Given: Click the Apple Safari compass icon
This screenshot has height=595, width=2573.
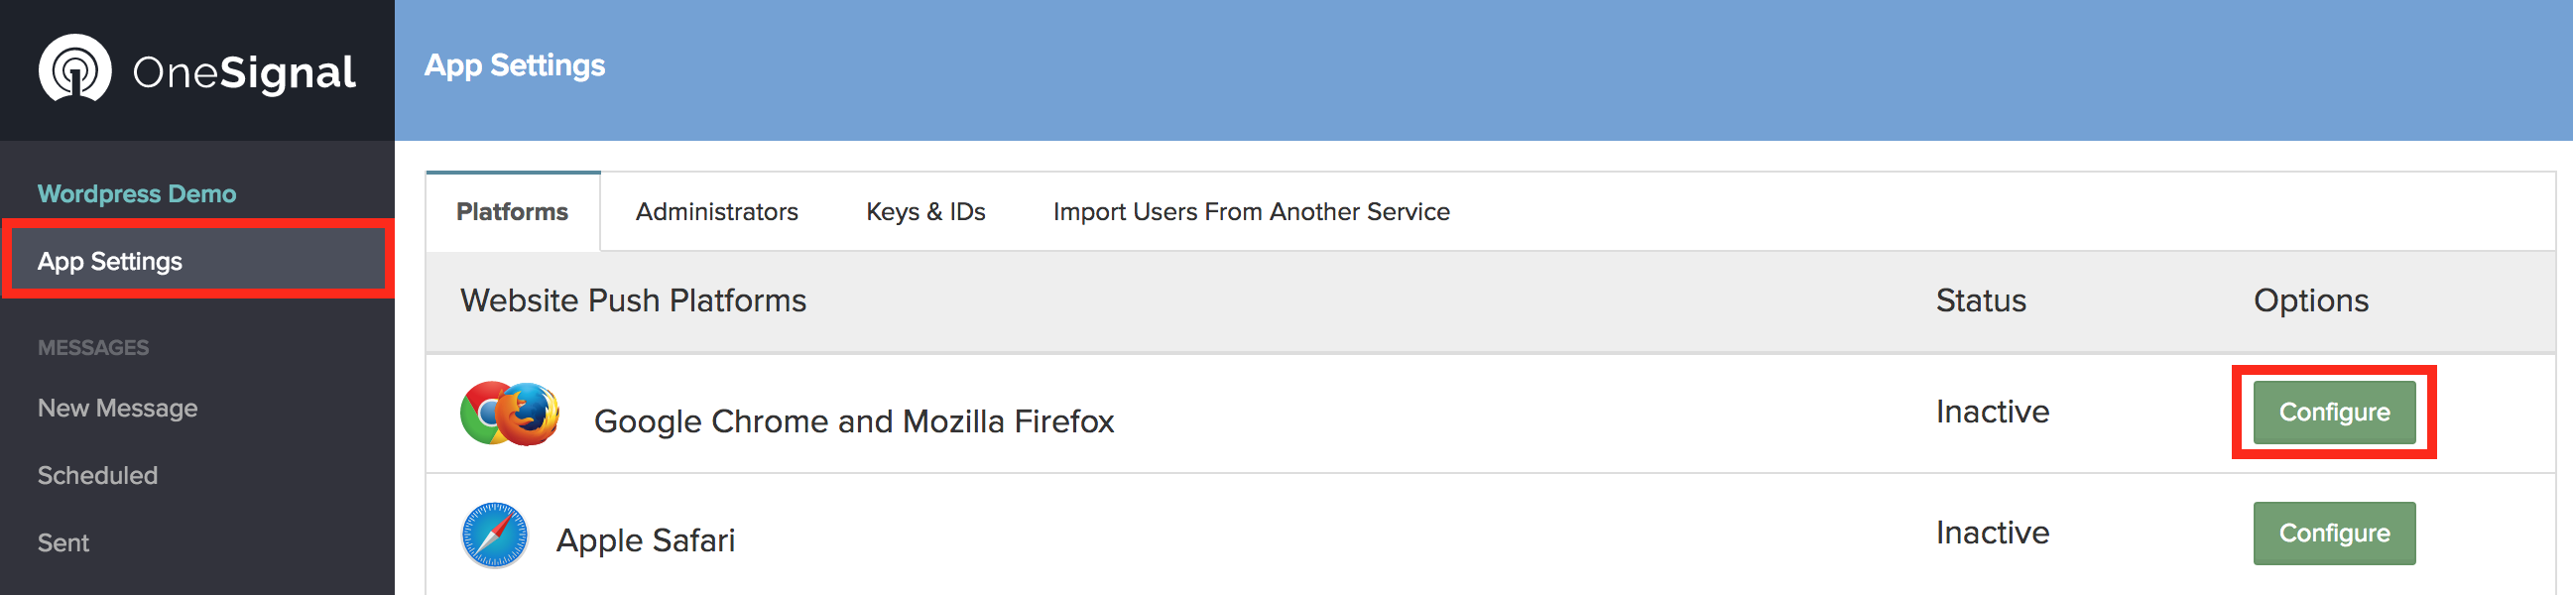Looking at the screenshot, I should [x=494, y=535].
